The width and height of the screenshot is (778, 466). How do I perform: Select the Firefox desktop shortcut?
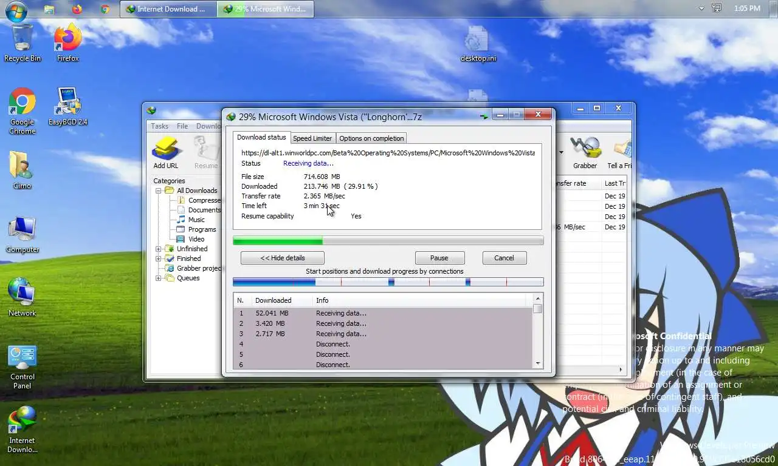[x=68, y=43]
